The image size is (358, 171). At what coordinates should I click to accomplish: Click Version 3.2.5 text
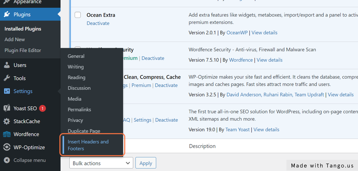pyautogui.click(x=202, y=95)
